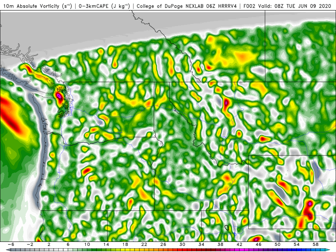This screenshot has height=252, width=336.
Task: Click 'Valid: 08Z TUE JUN 09 2020' text
Action: click(x=295, y=6)
